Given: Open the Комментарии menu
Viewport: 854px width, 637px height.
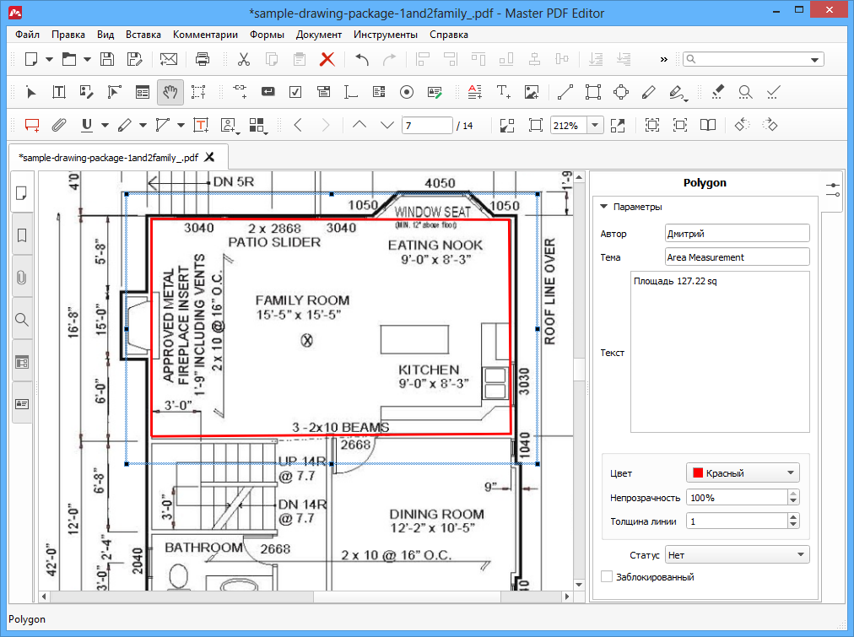Looking at the screenshot, I should 205,35.
